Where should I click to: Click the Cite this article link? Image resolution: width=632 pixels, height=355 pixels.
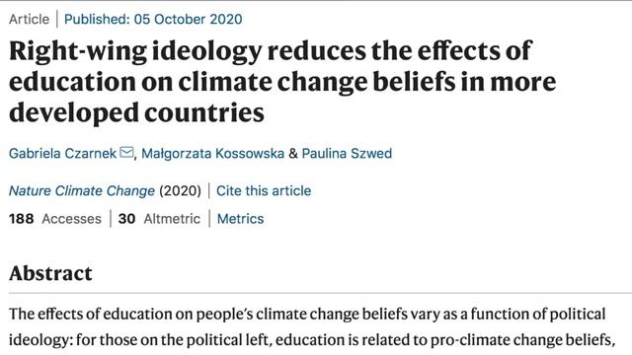coord(264,190)
